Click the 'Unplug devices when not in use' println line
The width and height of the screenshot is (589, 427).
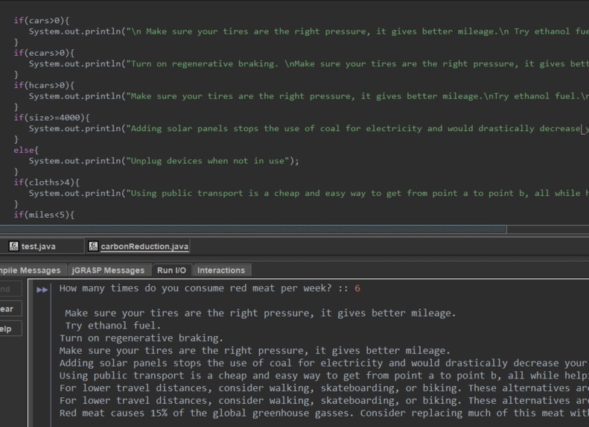164,161
